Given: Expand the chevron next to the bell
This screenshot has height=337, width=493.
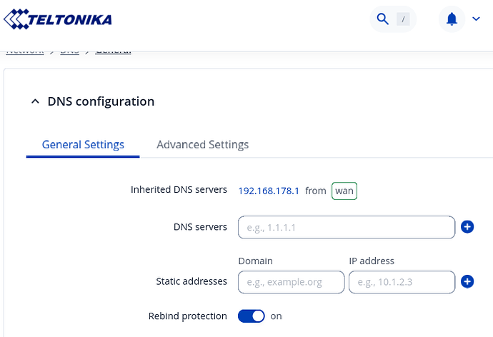Looking at the screenshot, I should click(477, 19).
